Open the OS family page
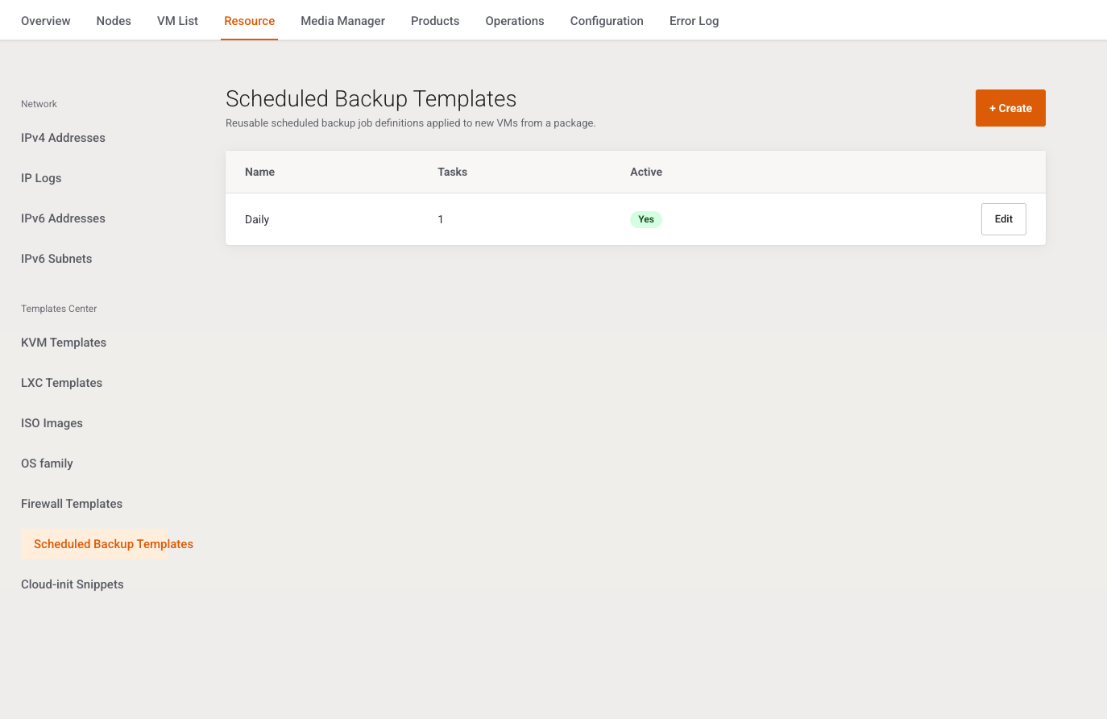The height and width of the screenshot is (719, 1107). click(47, 463)
